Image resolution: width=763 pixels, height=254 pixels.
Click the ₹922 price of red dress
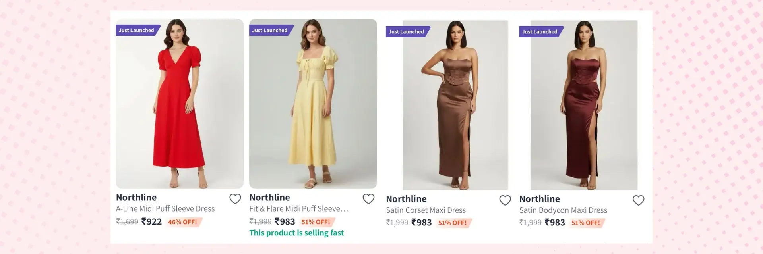151,222
